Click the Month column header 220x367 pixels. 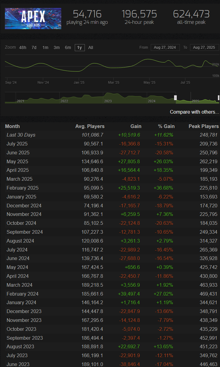12,127
